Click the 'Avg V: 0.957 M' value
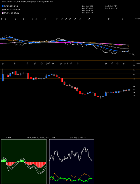Screen dimensions: 140x184 point(111,6)
